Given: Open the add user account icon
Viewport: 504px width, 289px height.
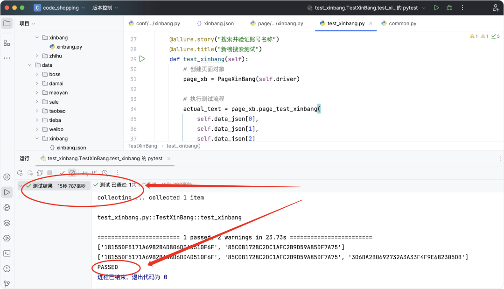Looking at the screenshot, I should click(496, 8).
